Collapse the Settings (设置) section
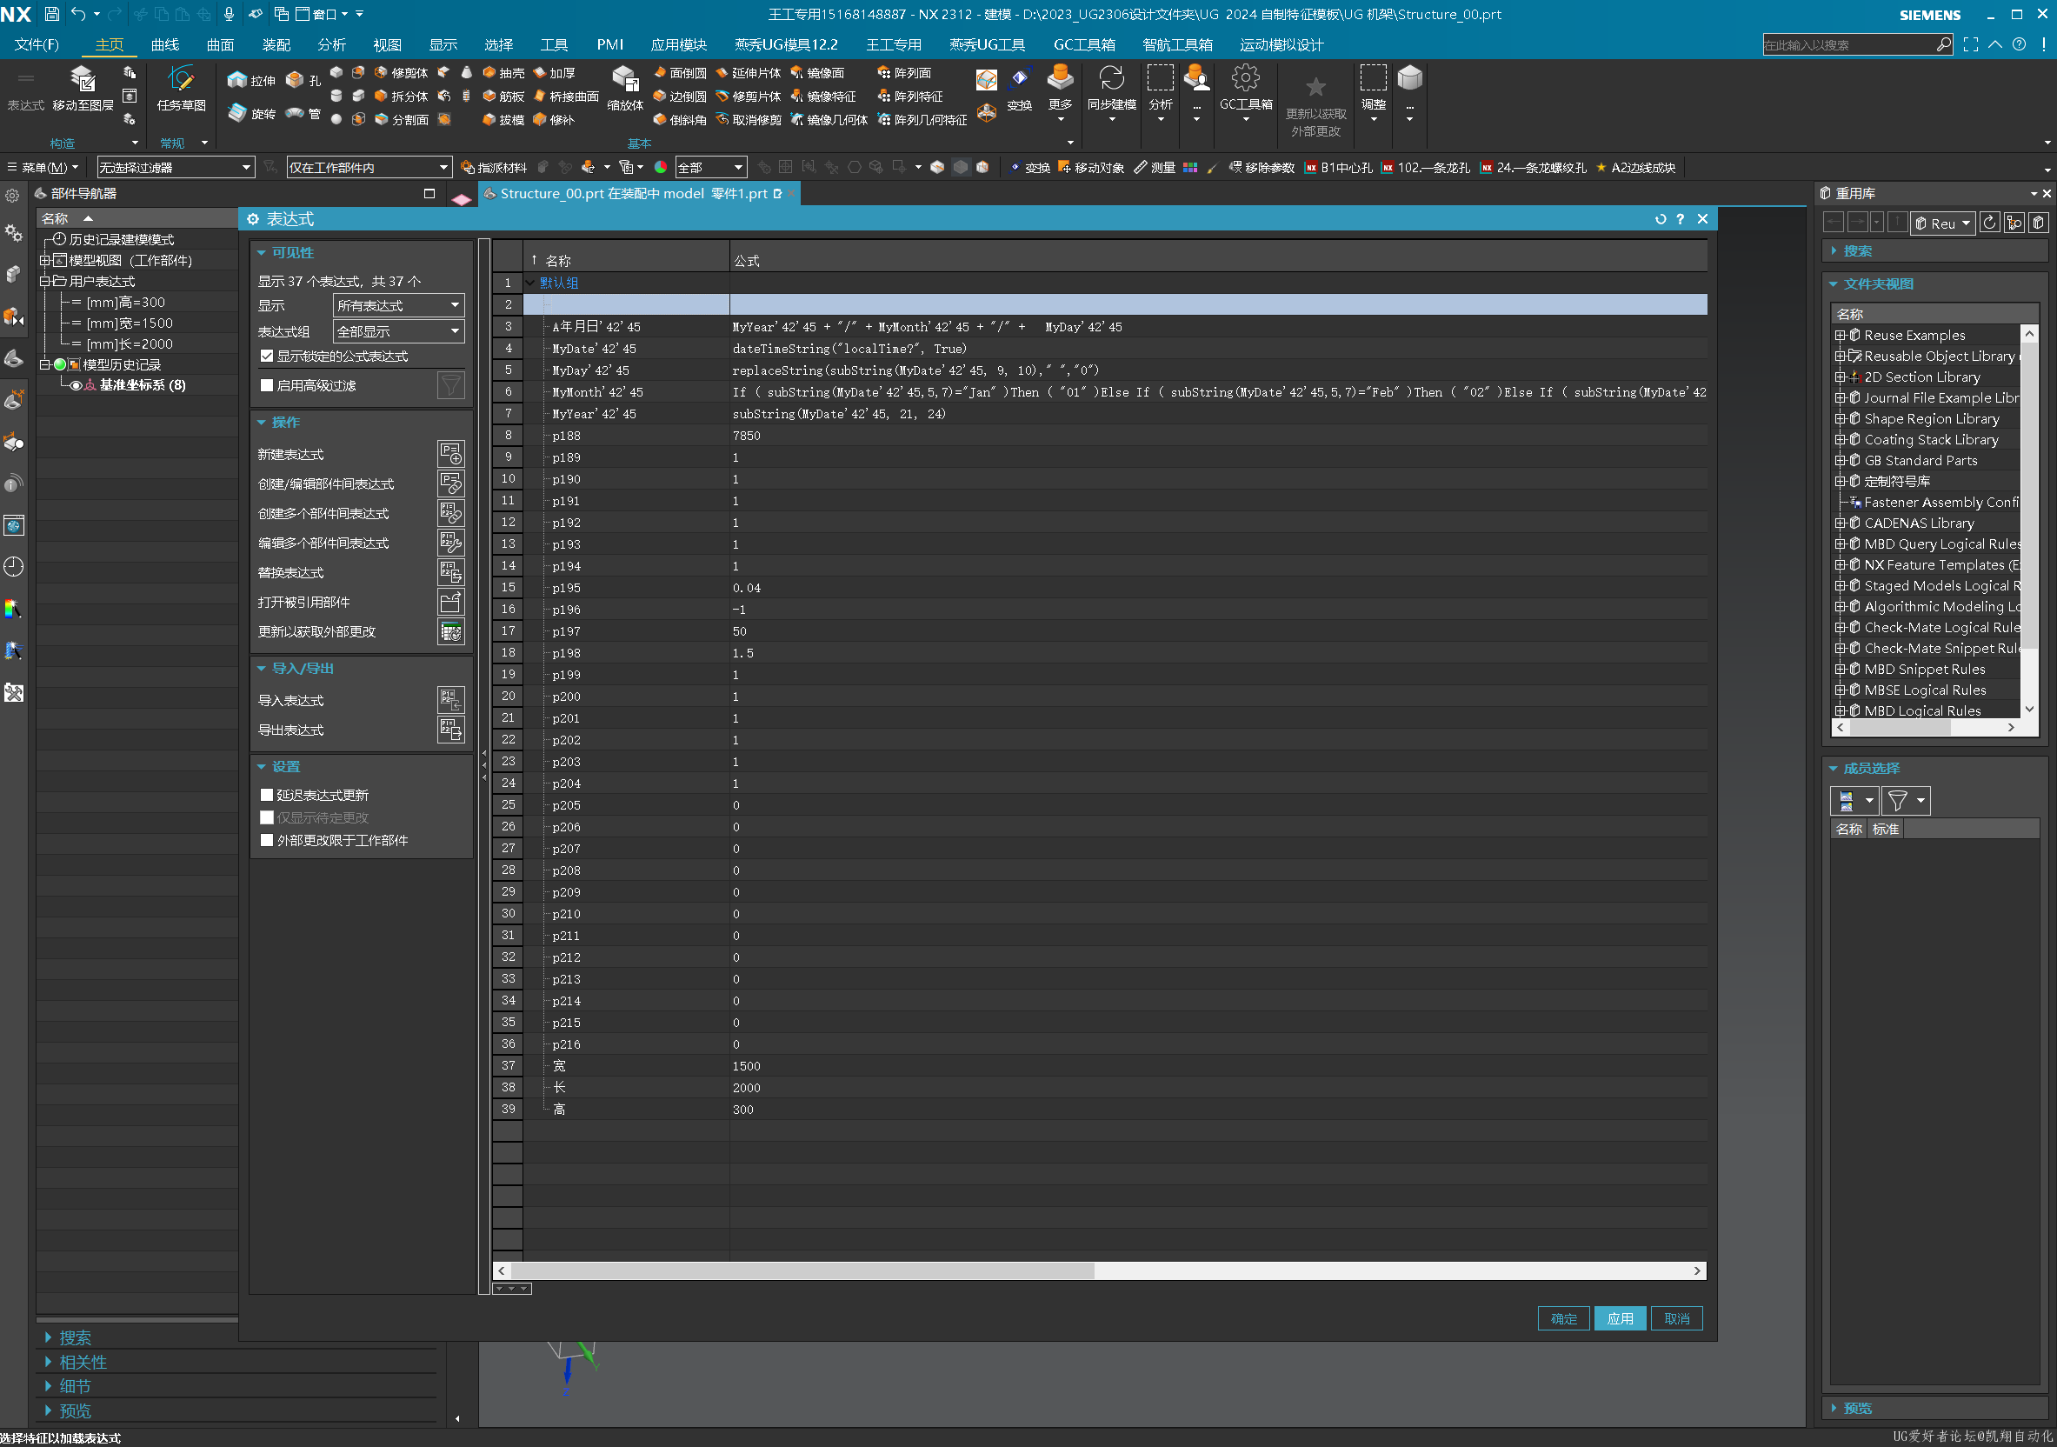This screenshot has width=2057, height=1447. pyautogui.click(x=262, y=767)
